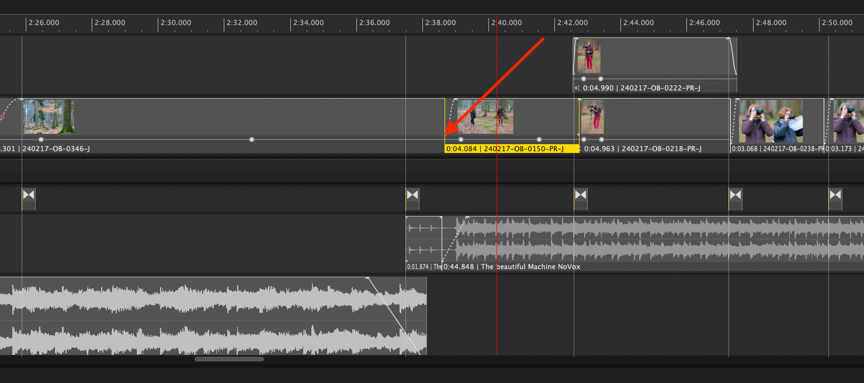Select thumbnail of clip 240217-OB-0150-PR-J
This screenshot has height=383, width=864.
pos(485,117)
